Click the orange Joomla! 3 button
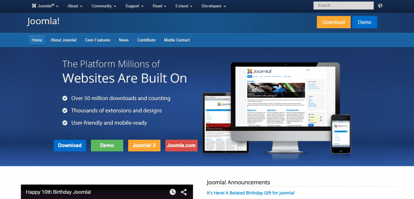Viewport: 414px width, 199px height. (x=144, y=145)
